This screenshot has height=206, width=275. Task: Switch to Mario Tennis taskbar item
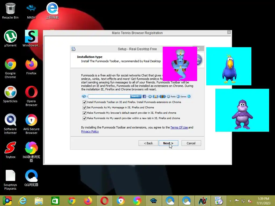(202, 201)
